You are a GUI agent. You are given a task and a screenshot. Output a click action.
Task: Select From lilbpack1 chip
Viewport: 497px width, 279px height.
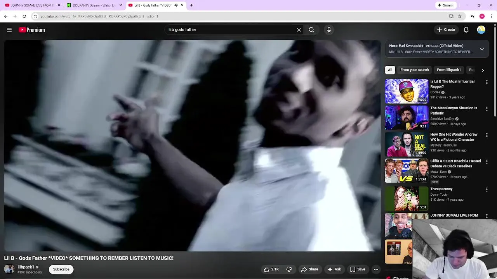448,70
